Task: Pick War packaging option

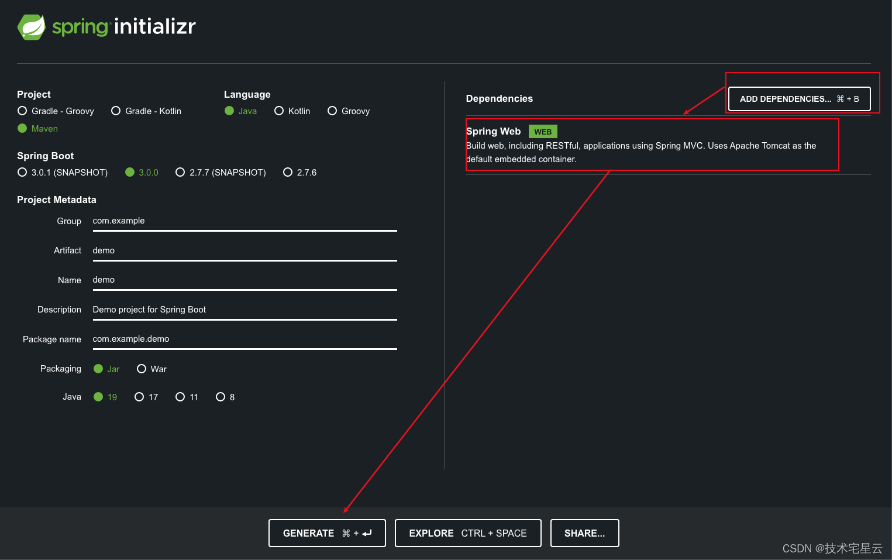Action: [x=151, y=369]
